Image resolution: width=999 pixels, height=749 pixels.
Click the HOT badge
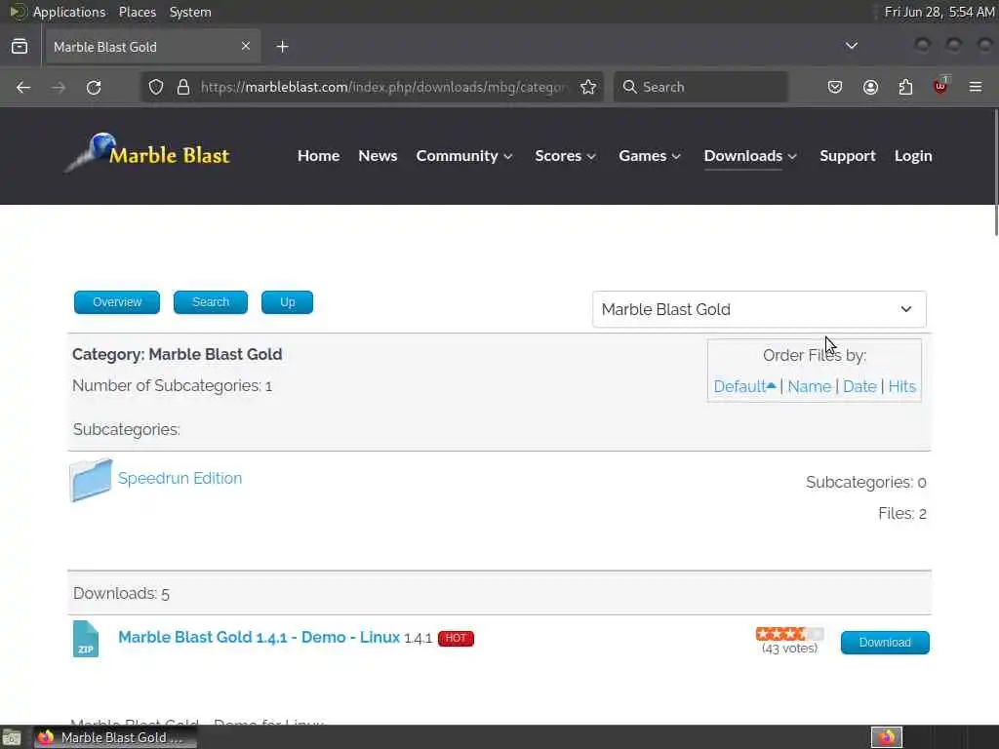pos(456,638)
